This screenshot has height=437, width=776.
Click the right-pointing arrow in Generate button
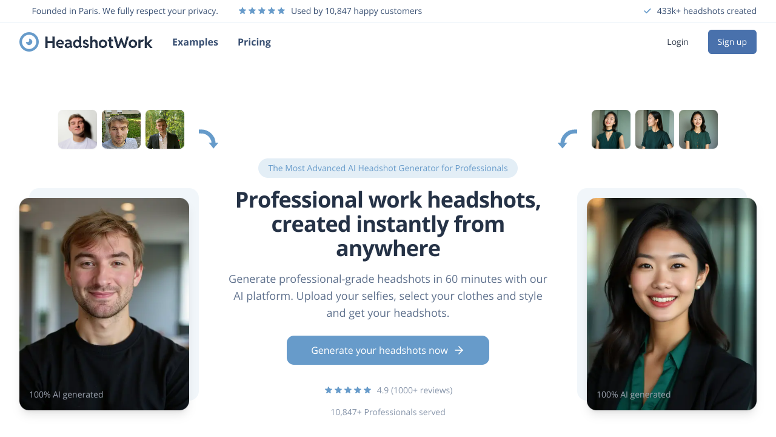tap(459, 350)
